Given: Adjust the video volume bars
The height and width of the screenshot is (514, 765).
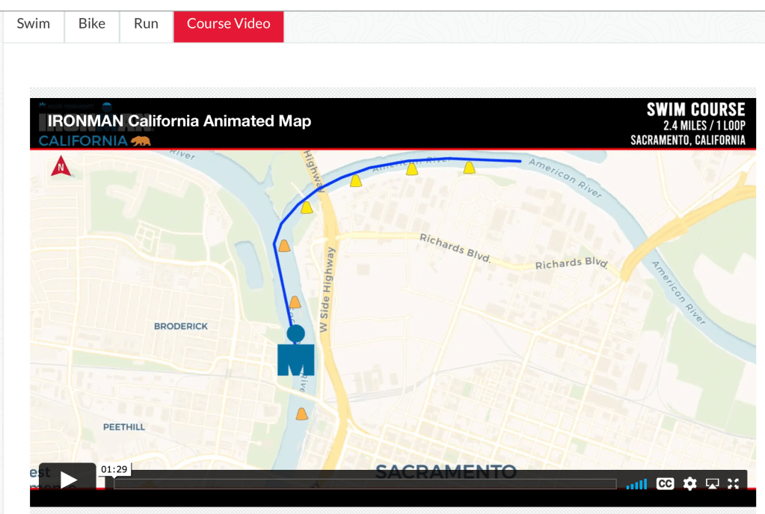Looking at the screenshot, I should click(636, 484).
